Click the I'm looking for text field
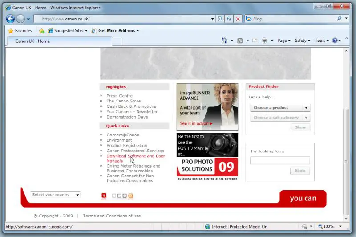356x237 pixels. point(280,161)
